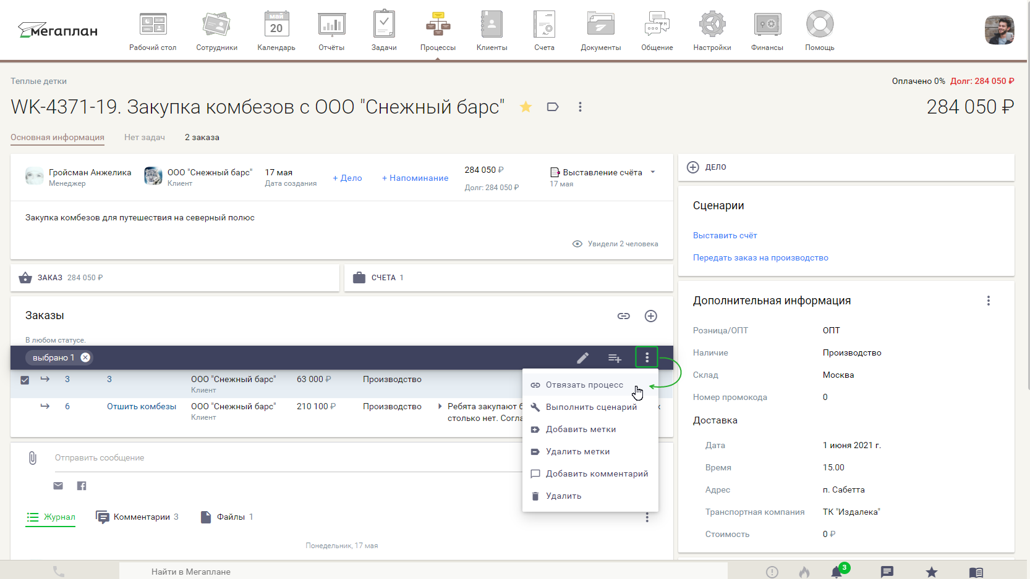Click + Напоминание link
Viewport: 1030px width, 579px height.
point(415,178)
